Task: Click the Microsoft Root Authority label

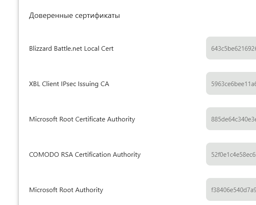Action: click(x=66, y=190)
